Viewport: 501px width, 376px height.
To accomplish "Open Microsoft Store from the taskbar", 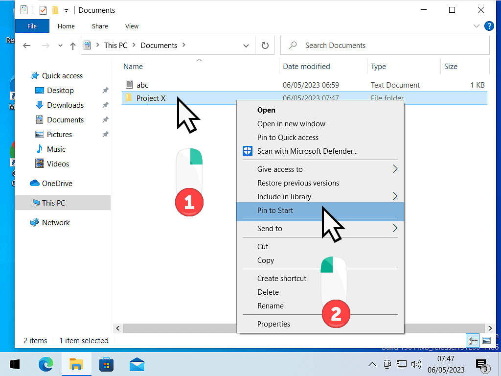I will (x=106, y=364).
